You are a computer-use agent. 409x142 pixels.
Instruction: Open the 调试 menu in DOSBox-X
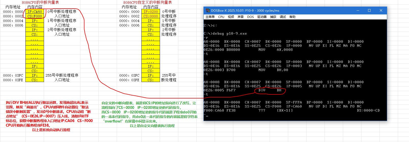tap(283, 17)
